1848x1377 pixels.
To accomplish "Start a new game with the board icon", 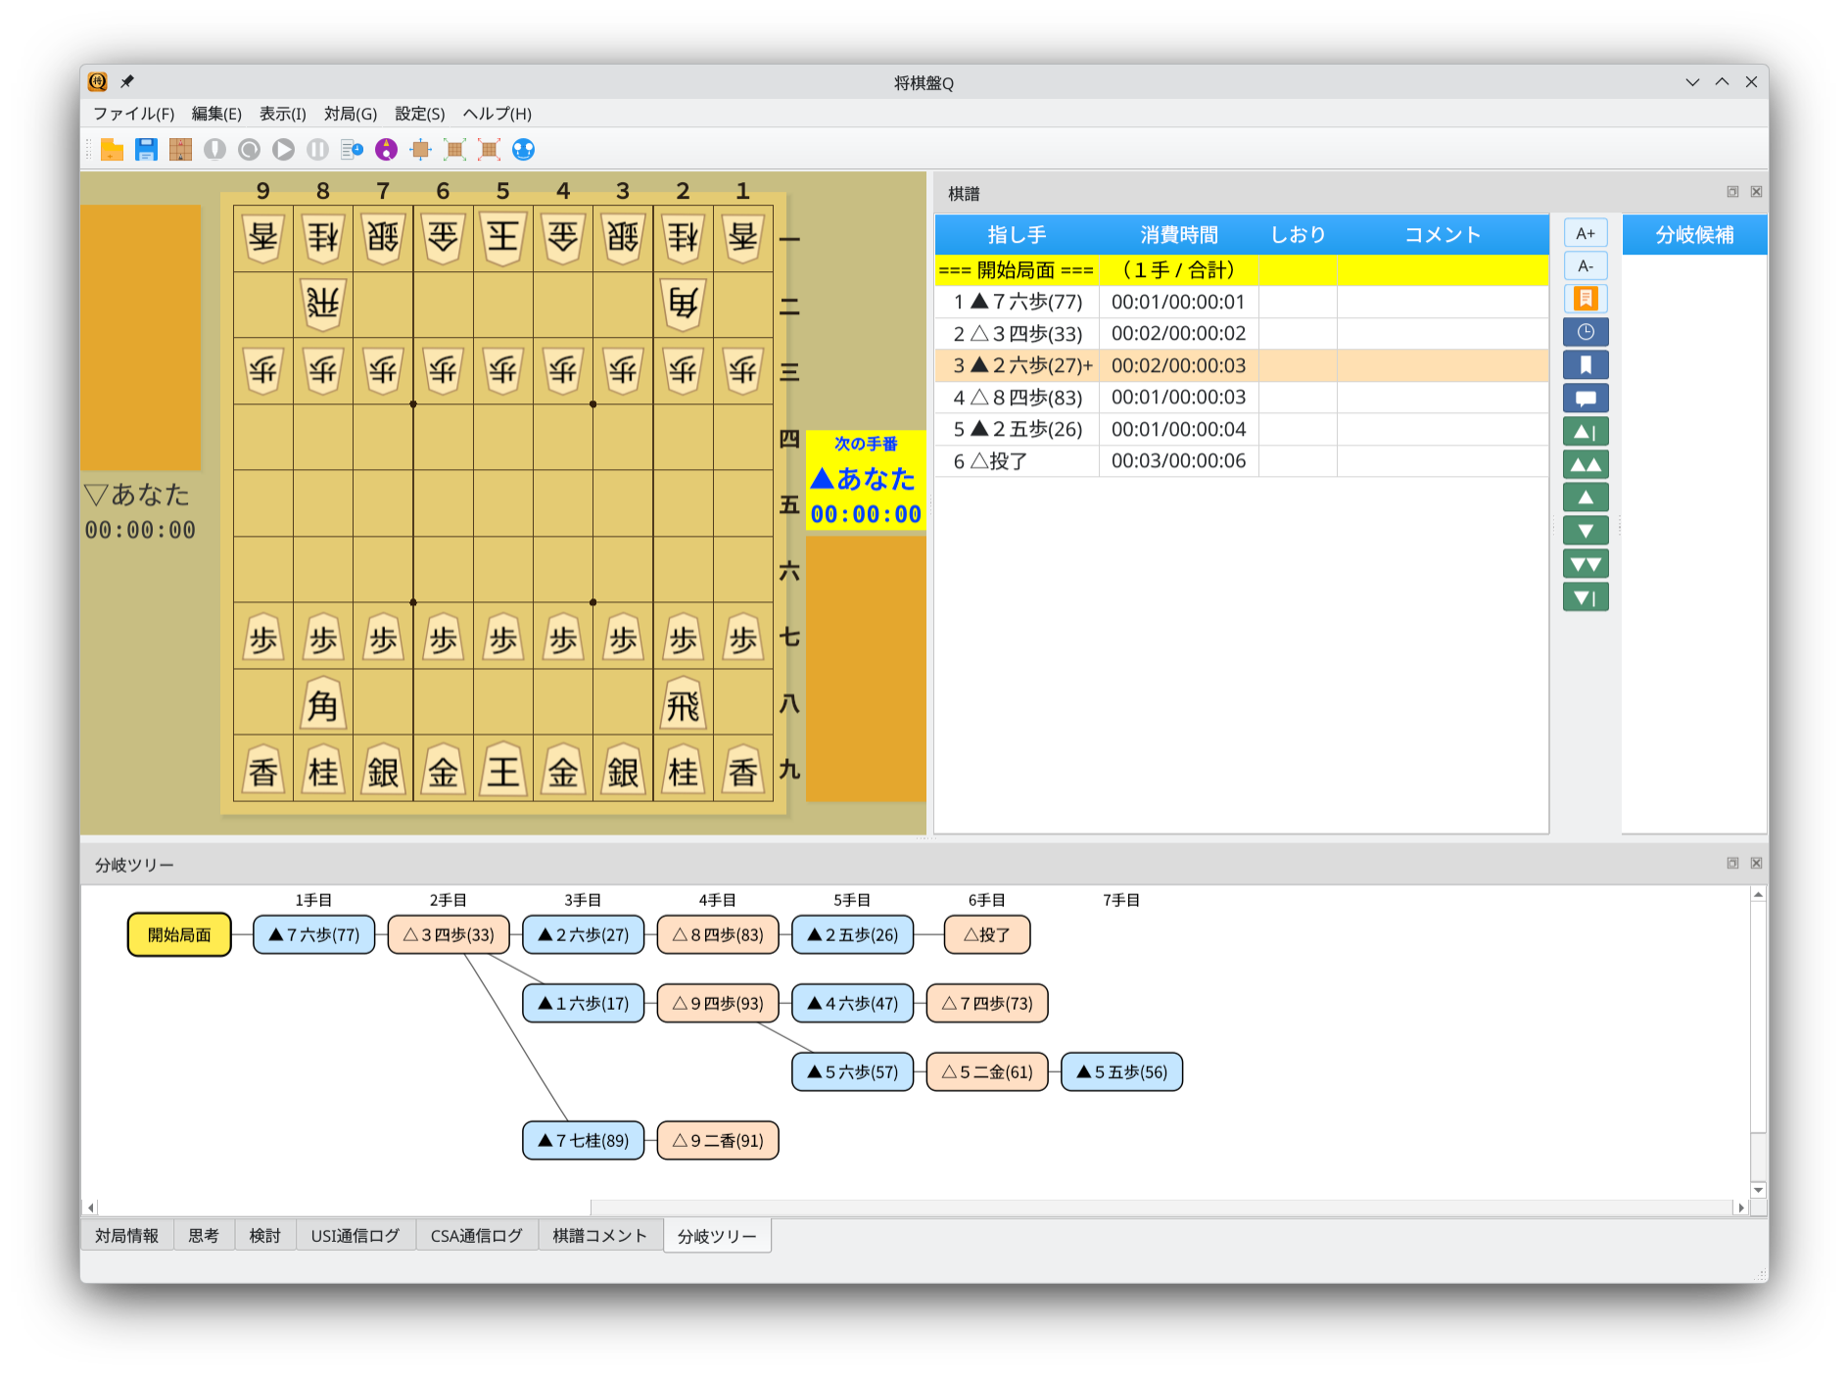I will click(180, 149).
